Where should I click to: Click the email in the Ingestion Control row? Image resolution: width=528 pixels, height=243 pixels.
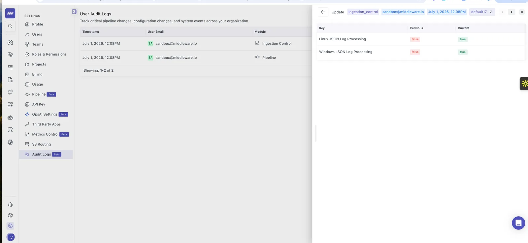176,44
